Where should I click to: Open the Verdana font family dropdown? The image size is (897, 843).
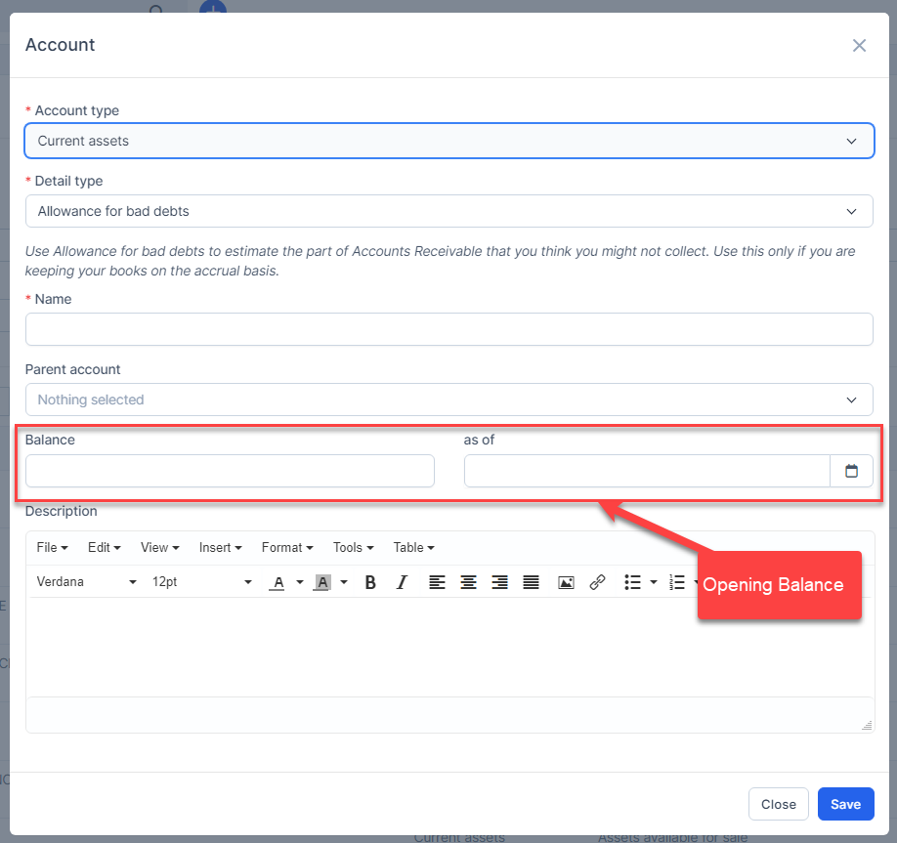(87, 582)
